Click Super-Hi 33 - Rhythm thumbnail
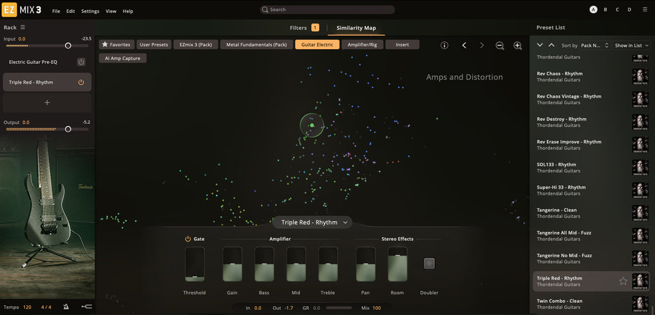 coord(640,190)
